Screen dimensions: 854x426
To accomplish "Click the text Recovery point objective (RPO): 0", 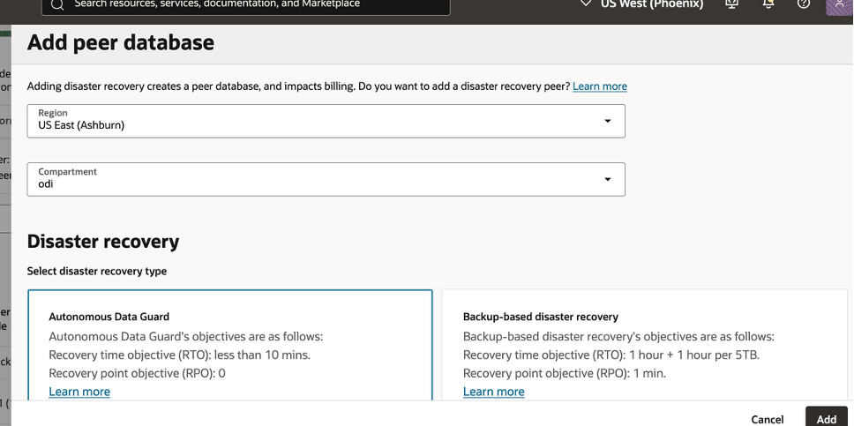I will tap(138, 373).
